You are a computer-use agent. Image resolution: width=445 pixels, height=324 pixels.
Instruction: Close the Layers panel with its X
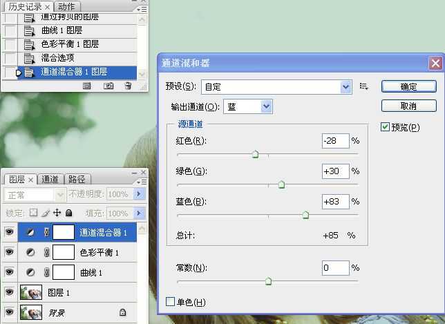pyautogui.click(x=143, y=172)
